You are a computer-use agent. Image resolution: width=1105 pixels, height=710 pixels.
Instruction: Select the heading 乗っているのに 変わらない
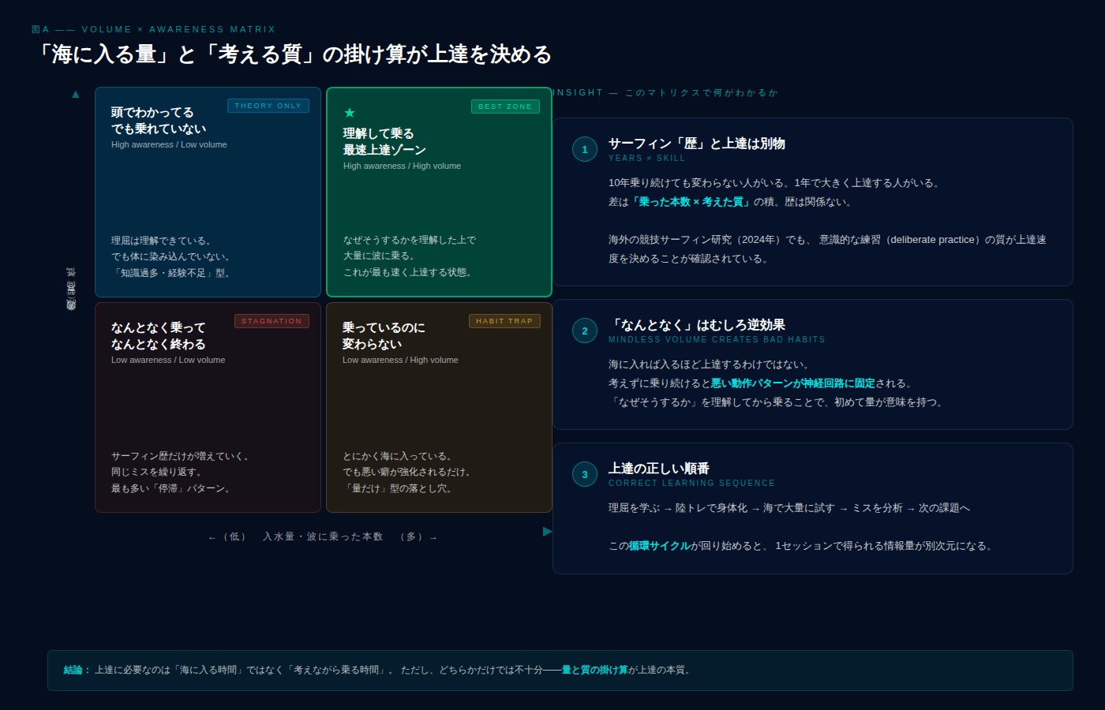(x=384, y=336)
